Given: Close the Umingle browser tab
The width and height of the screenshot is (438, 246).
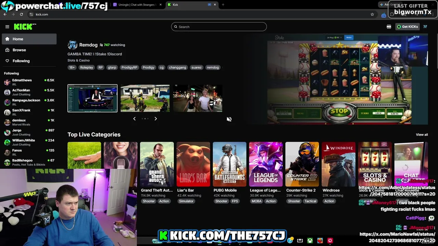Looking at the screenshot, I should (x=160, y=4).
